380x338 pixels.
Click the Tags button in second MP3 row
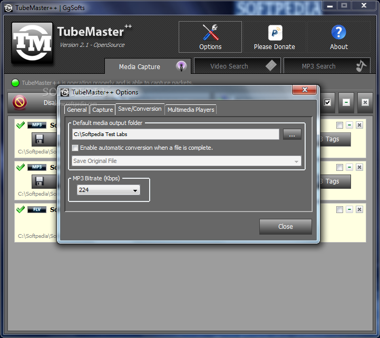(x=335, y=181)
